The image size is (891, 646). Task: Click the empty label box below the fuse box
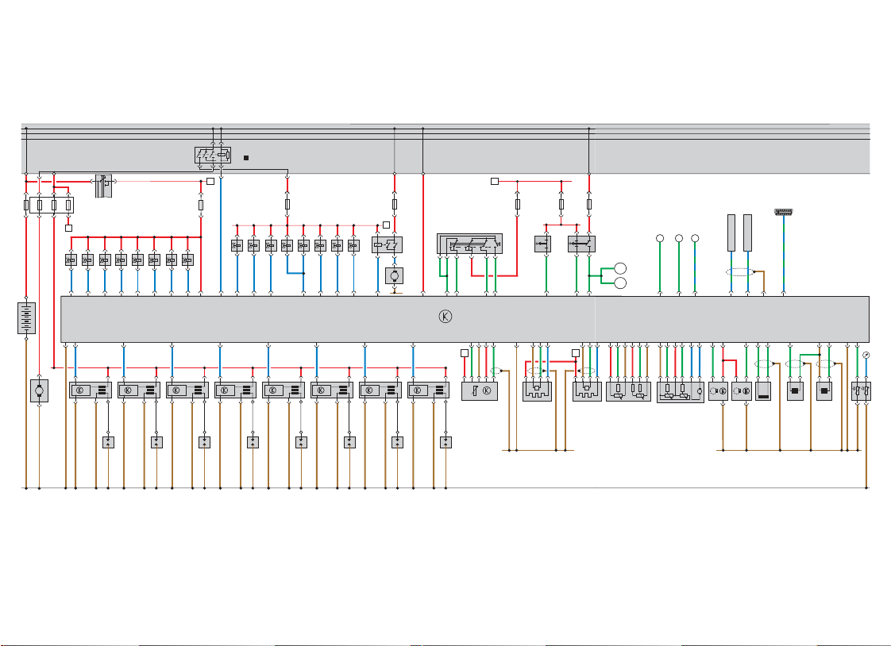[x=69, y=228]
